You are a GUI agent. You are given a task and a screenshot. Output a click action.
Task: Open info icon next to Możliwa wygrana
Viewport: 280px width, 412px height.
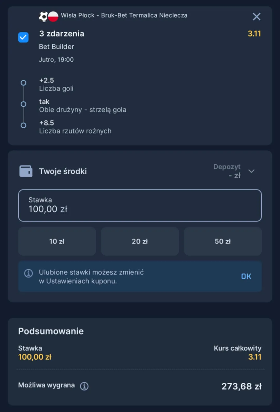click(x=84, y=386)
